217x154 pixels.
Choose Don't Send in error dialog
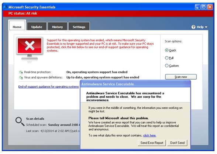(x=177, y=143)
